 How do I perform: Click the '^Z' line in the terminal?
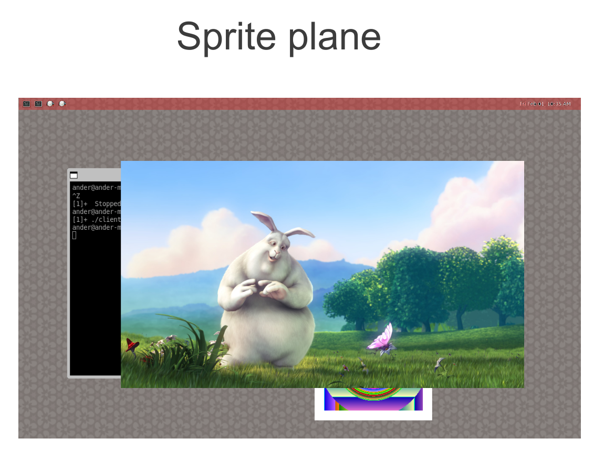[x=76, y=196]
